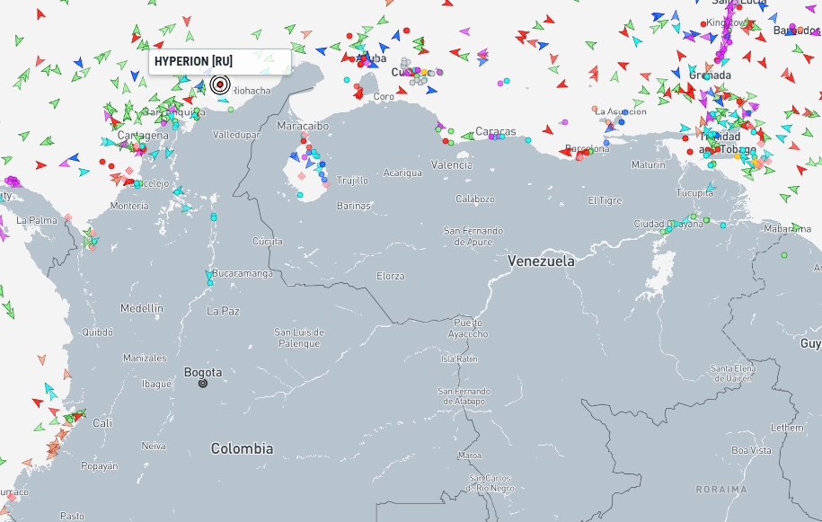Click the Trujillo city label
822x522 pixels.
(352, 181)
